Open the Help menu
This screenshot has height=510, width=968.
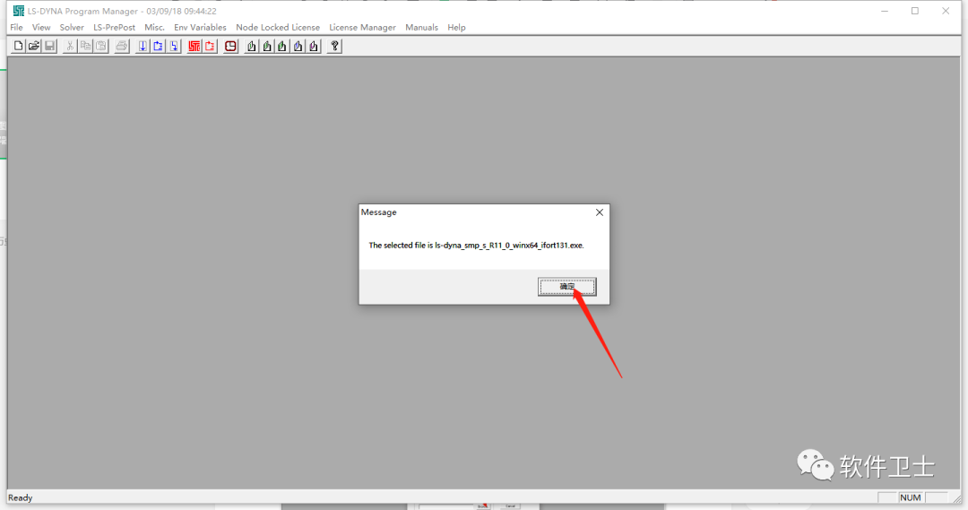point(456,27)
